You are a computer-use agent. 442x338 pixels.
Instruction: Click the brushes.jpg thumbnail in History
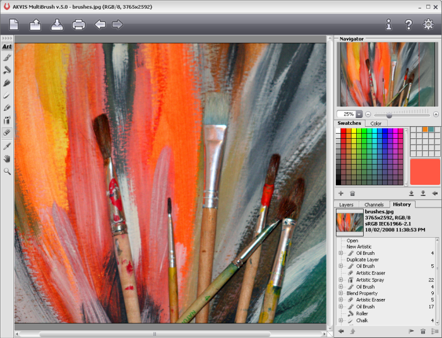[350, 223]
